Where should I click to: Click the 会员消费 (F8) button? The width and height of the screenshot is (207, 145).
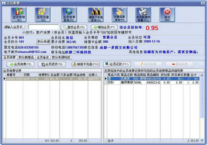pos(20,64)
